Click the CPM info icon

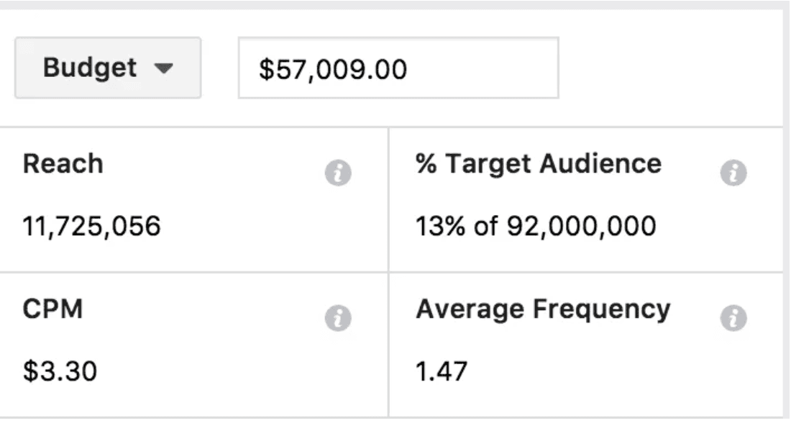pyautogui.click(x=338, y=319)
